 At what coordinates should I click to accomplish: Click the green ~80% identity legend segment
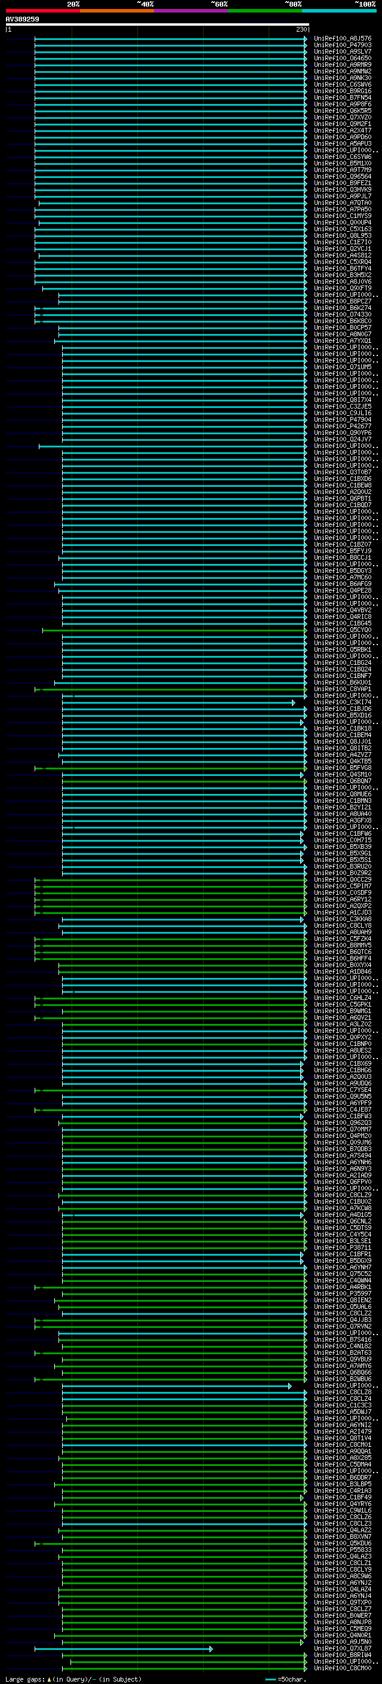click(266, 11)
